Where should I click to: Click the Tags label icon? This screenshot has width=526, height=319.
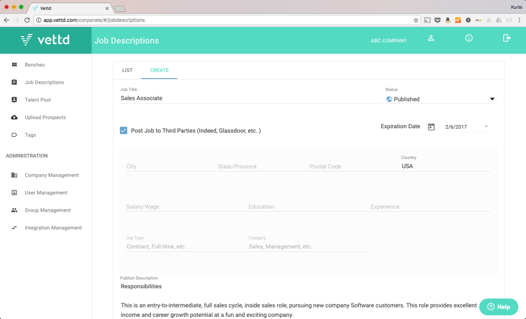(x=14, y=135)
